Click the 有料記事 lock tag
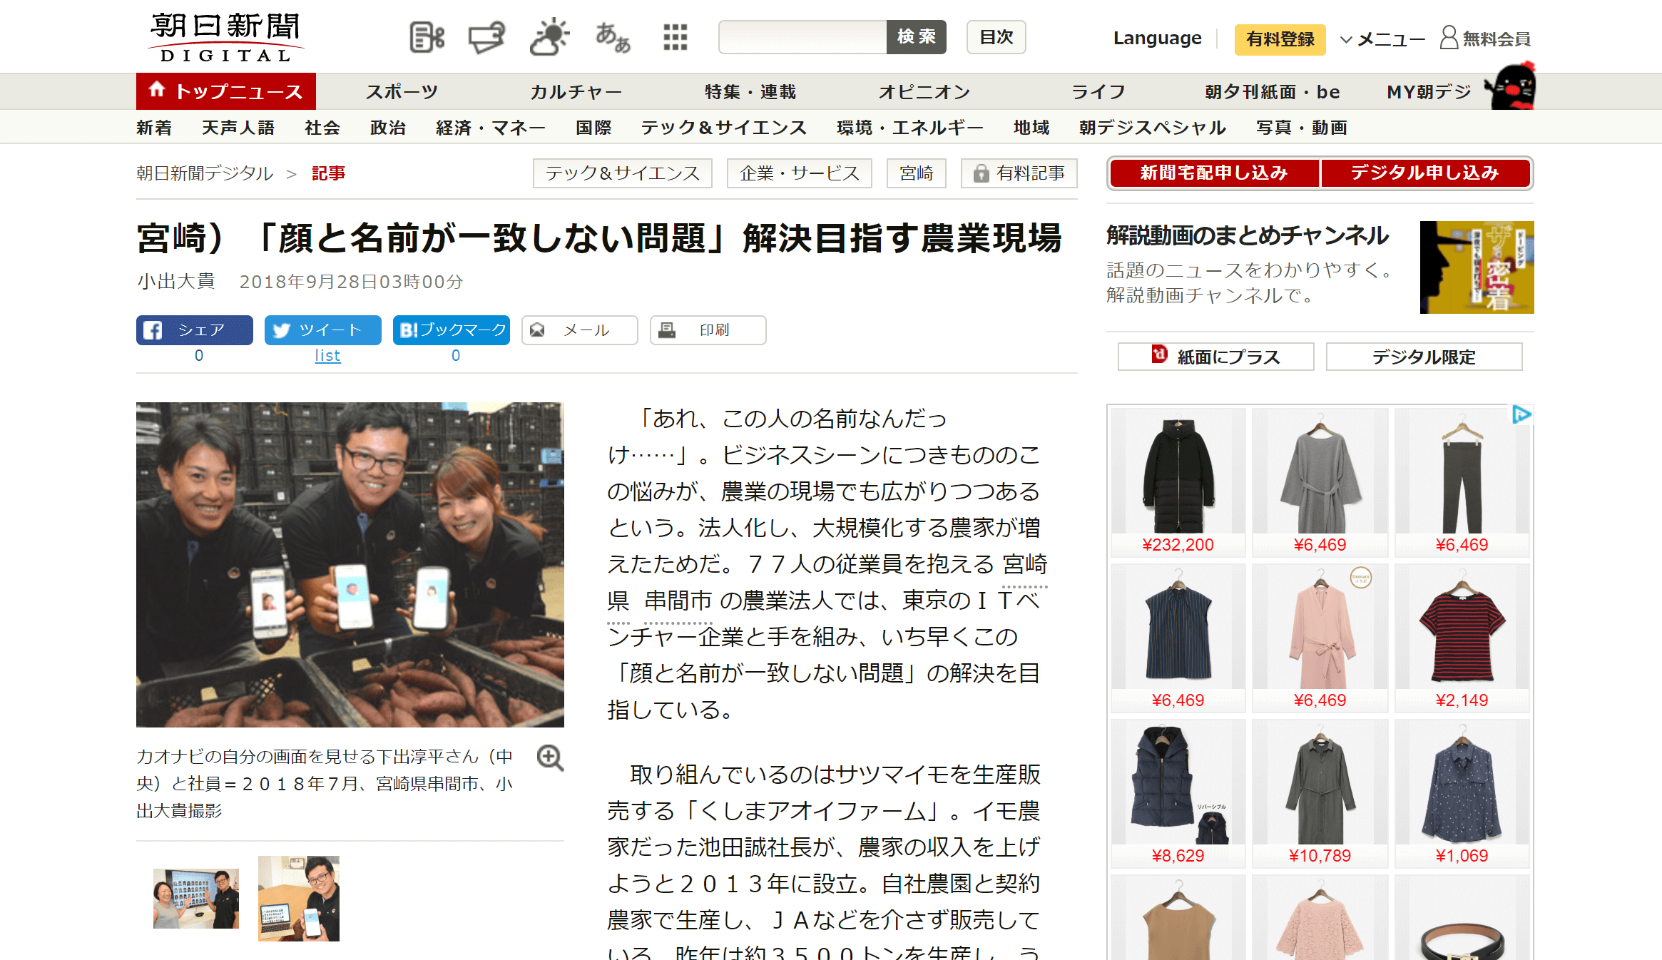The height and width of the screenshot is (960, 1662). pos(1019,173)
